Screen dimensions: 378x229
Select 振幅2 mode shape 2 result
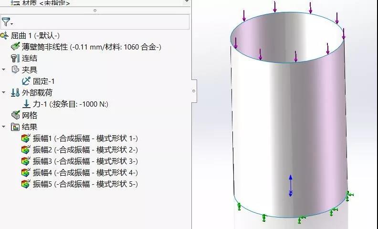(85, 150)
